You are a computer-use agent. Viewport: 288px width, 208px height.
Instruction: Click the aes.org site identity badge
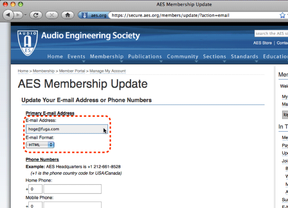click(x=94, y=15)
